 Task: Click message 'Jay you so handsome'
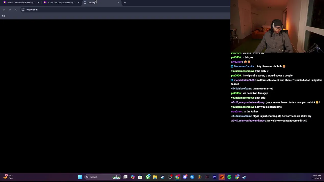(x=269, y=107)
